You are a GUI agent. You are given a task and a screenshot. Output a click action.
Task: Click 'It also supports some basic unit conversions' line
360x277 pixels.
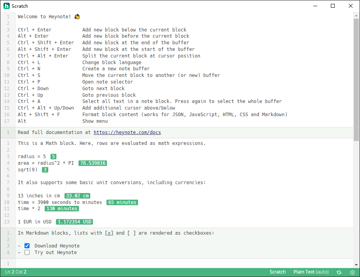coord(112,183)
